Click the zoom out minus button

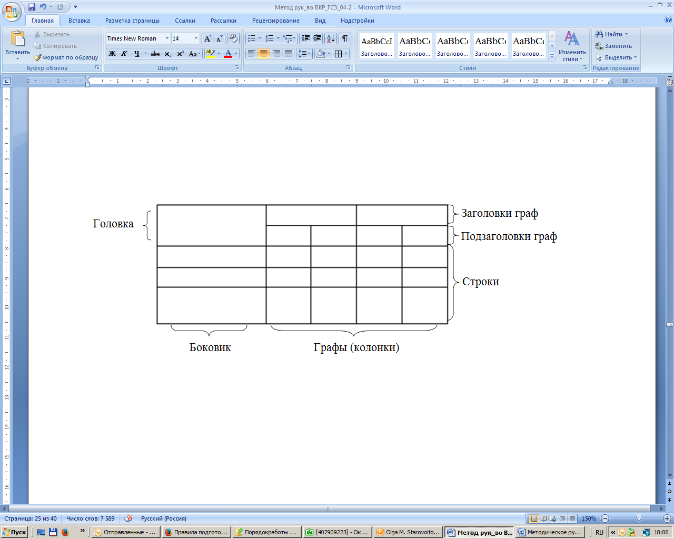point(605,518)
